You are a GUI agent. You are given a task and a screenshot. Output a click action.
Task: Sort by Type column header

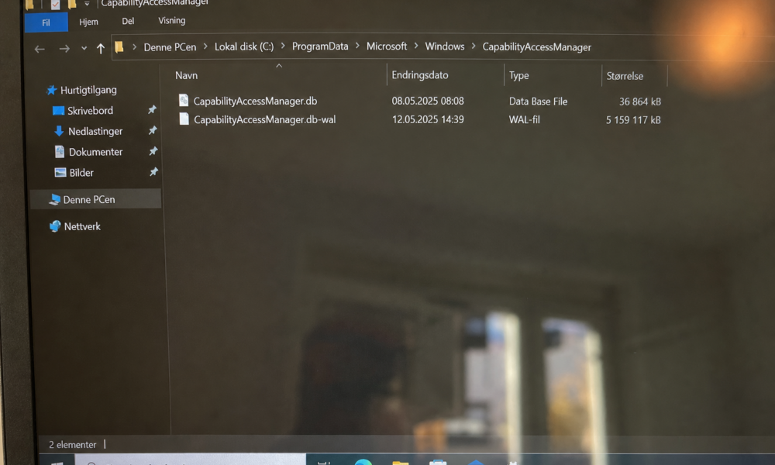pyautogui.click(x=519, y=76)
